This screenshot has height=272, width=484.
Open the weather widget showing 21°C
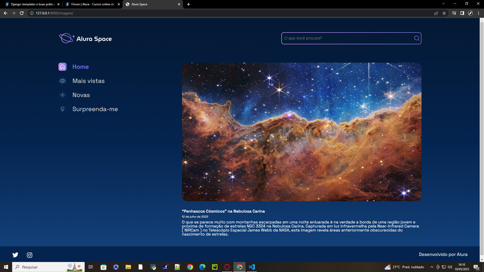(404, 267)
